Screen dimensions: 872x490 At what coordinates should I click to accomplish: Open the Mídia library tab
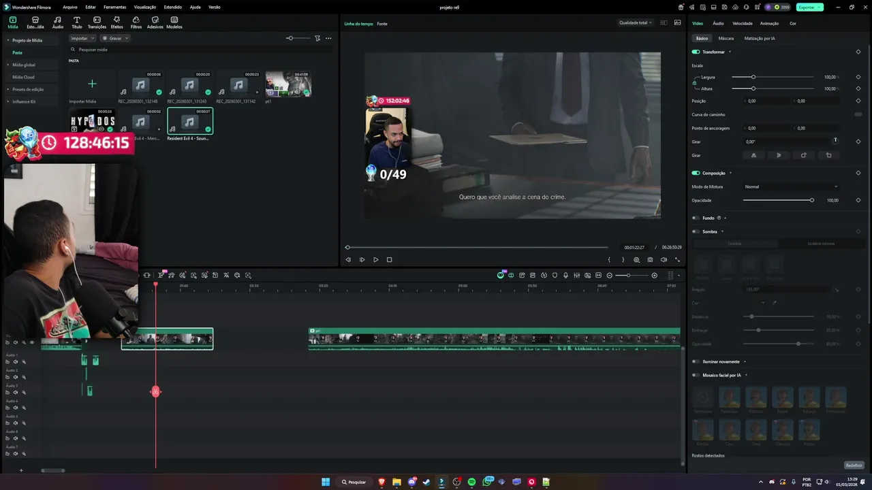pyautogui.click(x=12, y=22)
